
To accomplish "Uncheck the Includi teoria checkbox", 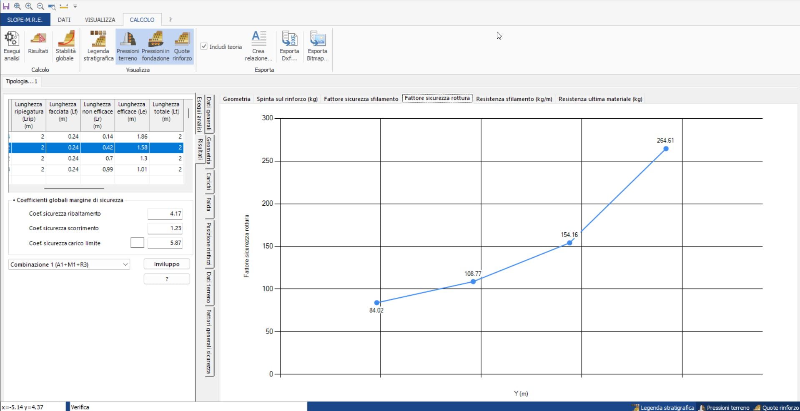I will pyautogui.click(x=204, y=46).
